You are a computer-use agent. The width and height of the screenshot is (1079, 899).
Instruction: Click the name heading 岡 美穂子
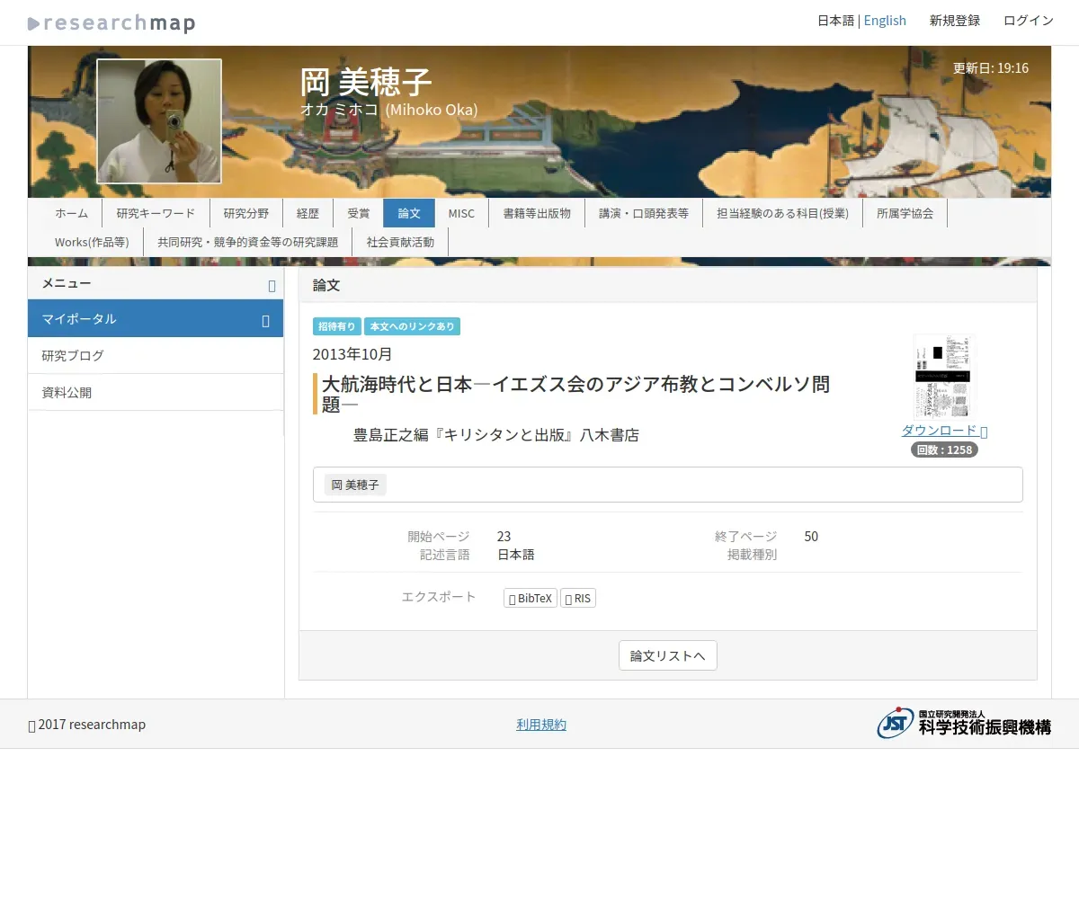coord(366,82)
